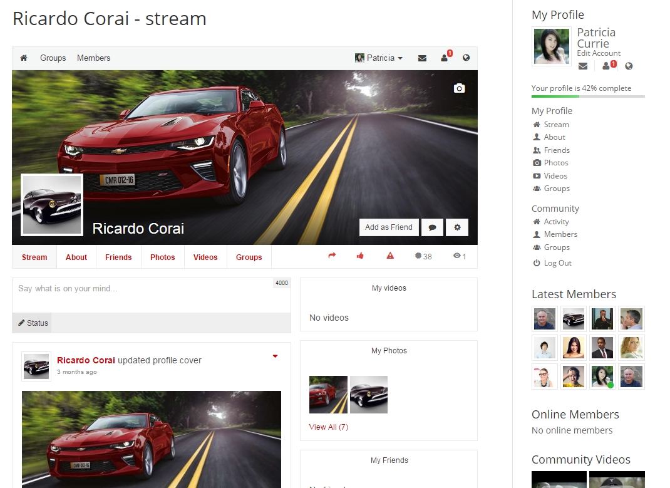Click the profile completion progress bar

point(588,96)
